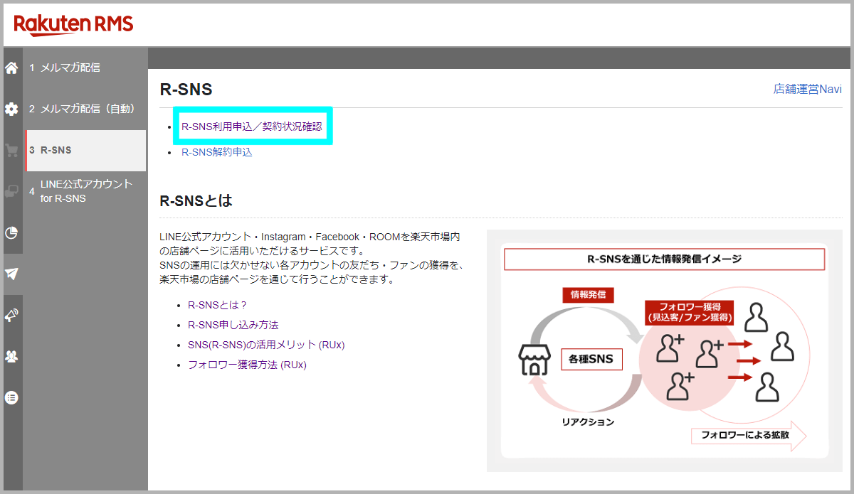Open R-SNS申し込み方法 link
Image resolution: width=854 pixels, height=494 pixels.
(233, 325)
